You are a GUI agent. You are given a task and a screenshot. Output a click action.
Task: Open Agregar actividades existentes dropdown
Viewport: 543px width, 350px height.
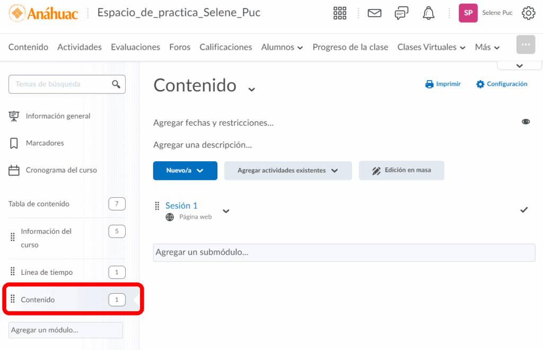[287, 171]
